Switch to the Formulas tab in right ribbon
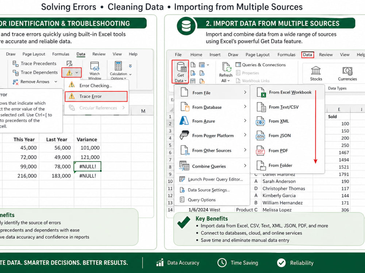Image resolution: width=365 pixels, height=273 pixels. click(x=286, y=55)
